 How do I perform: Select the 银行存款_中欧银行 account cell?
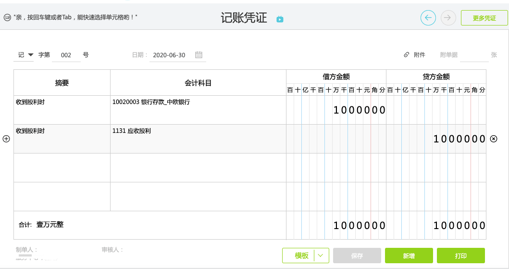tap(198, 110)
